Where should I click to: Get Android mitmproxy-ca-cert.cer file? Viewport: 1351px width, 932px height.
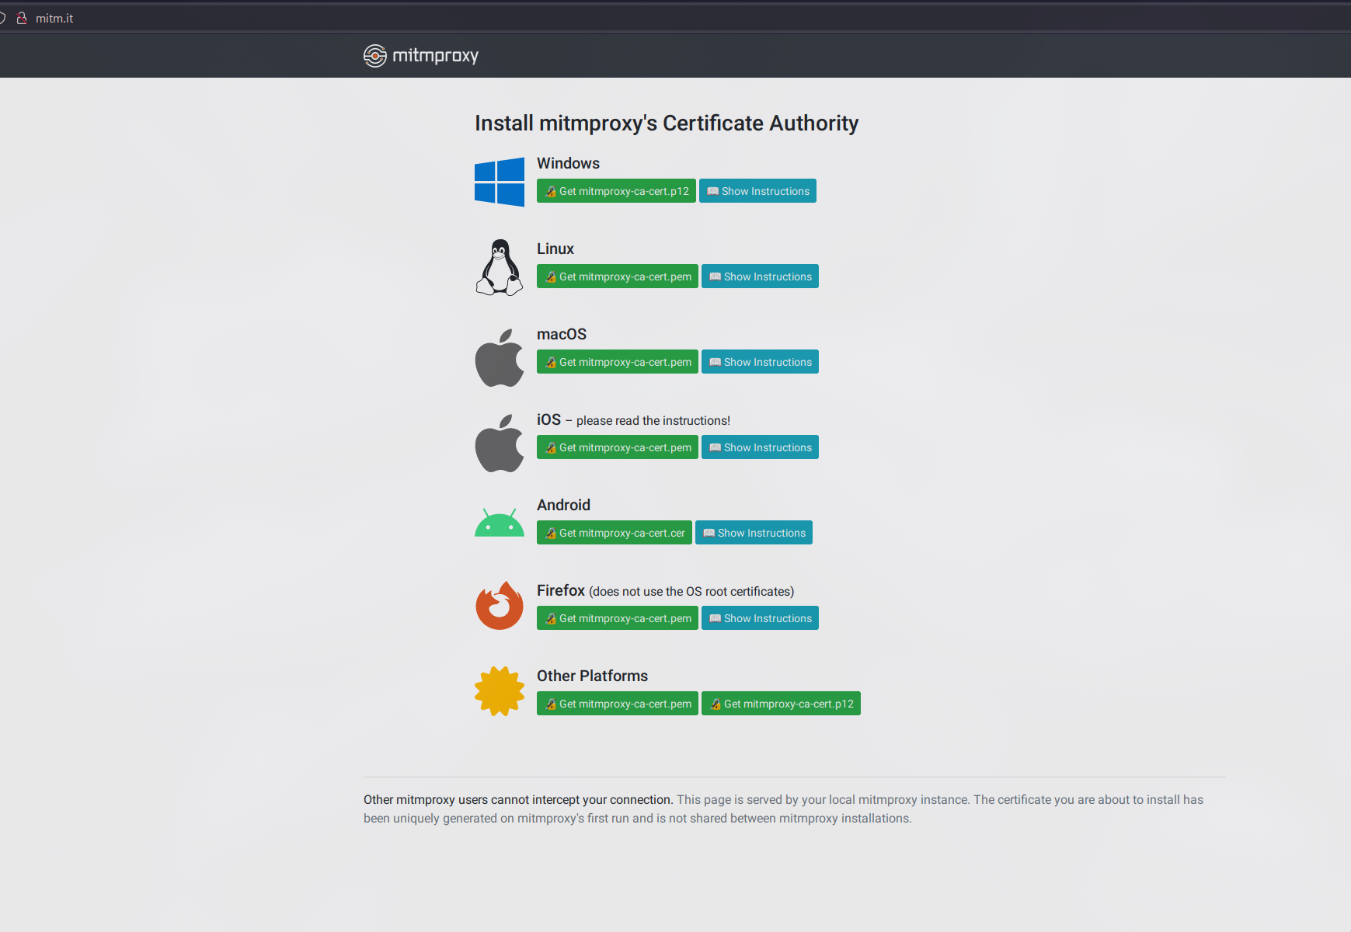[615, 533]
